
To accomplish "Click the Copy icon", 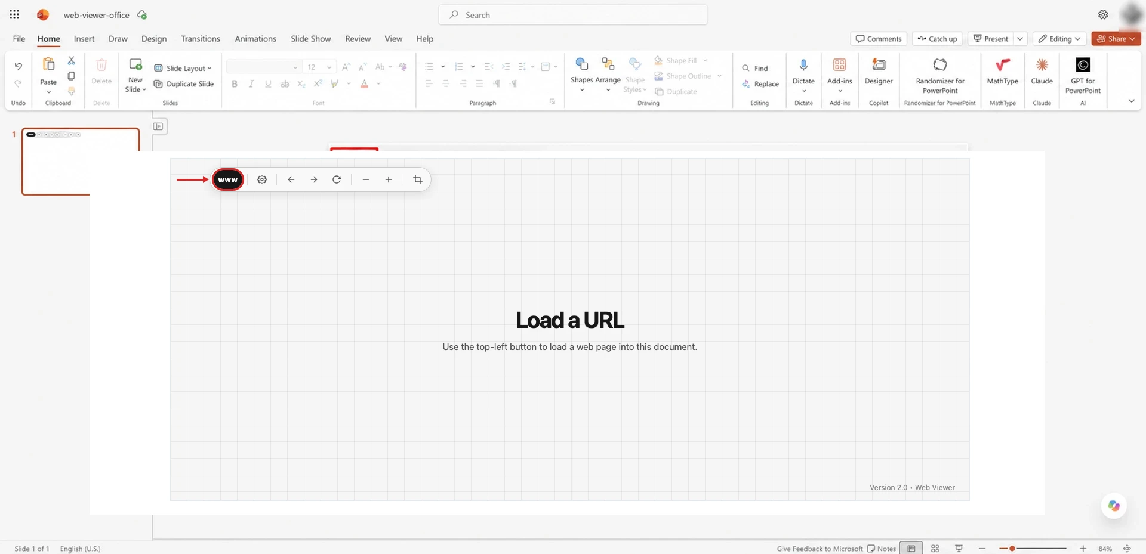I will coord(71,76).
